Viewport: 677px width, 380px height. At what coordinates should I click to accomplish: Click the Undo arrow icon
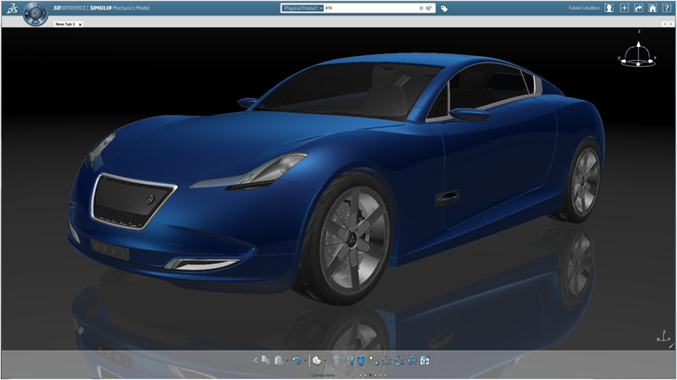pyautogui.click(x=296, y=360)
